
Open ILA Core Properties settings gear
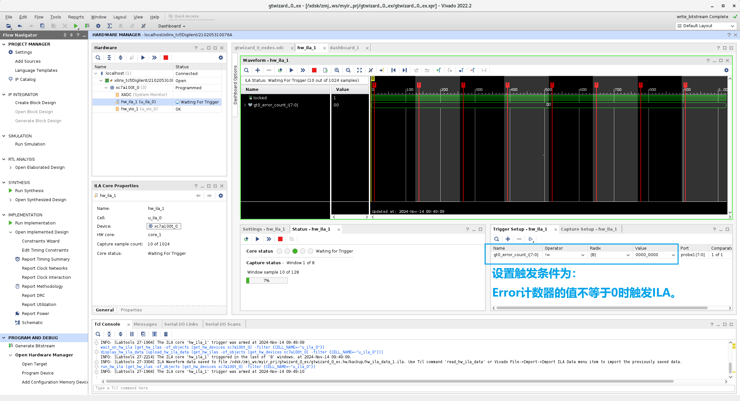point(221,196)
